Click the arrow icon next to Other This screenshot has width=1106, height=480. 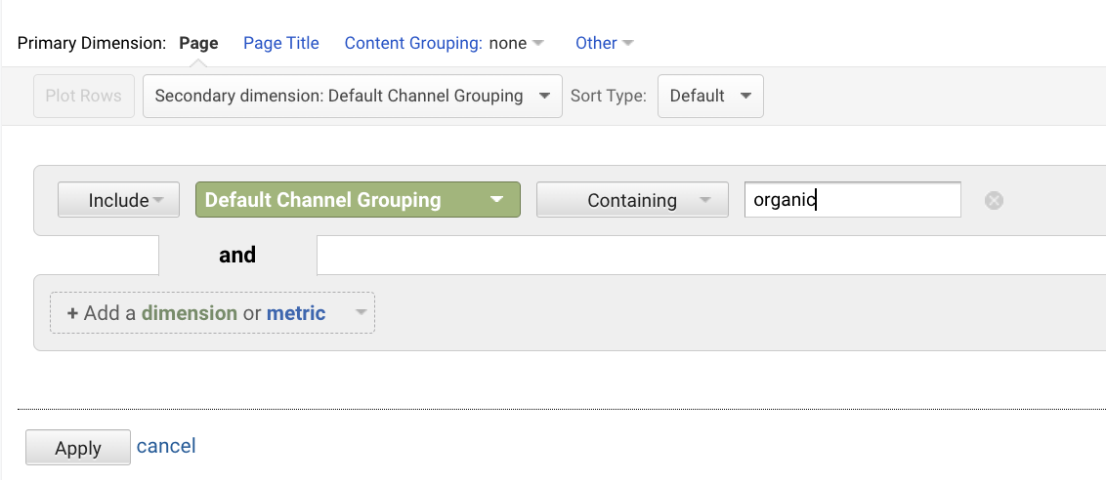click(628, 44)
